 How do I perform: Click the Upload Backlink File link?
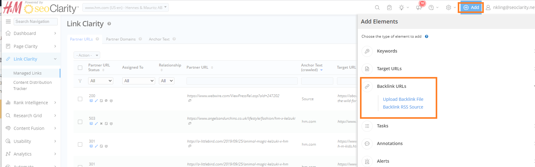click(403, 99)
